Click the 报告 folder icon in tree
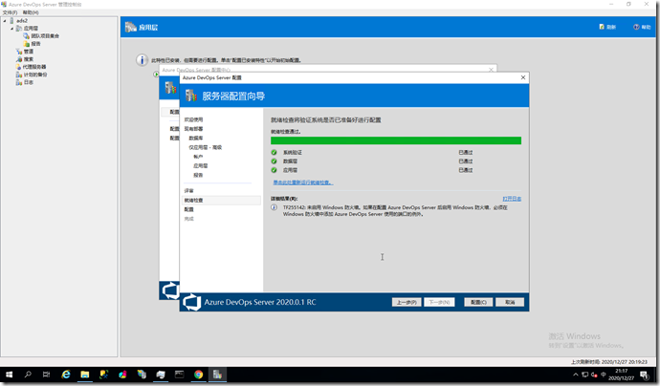The image size is (660, 386). (27, 44)
